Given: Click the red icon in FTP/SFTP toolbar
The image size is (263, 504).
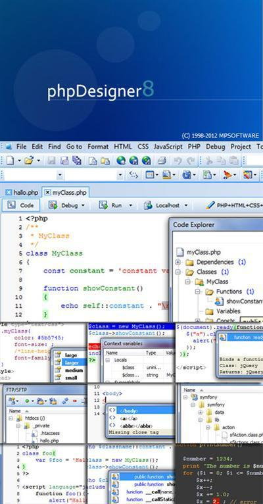Looking at the screenshot, I should [74, 401].
